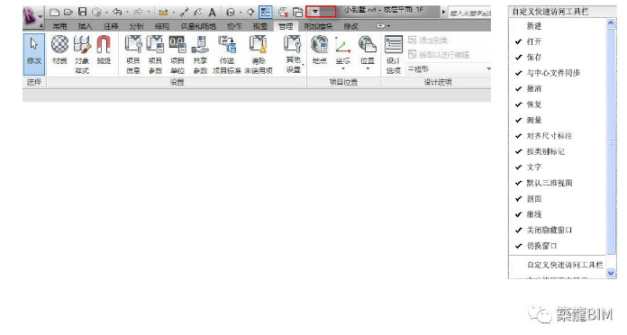
Task: Open the customize quick access toolbar arrow
Action: click(315, 12)
